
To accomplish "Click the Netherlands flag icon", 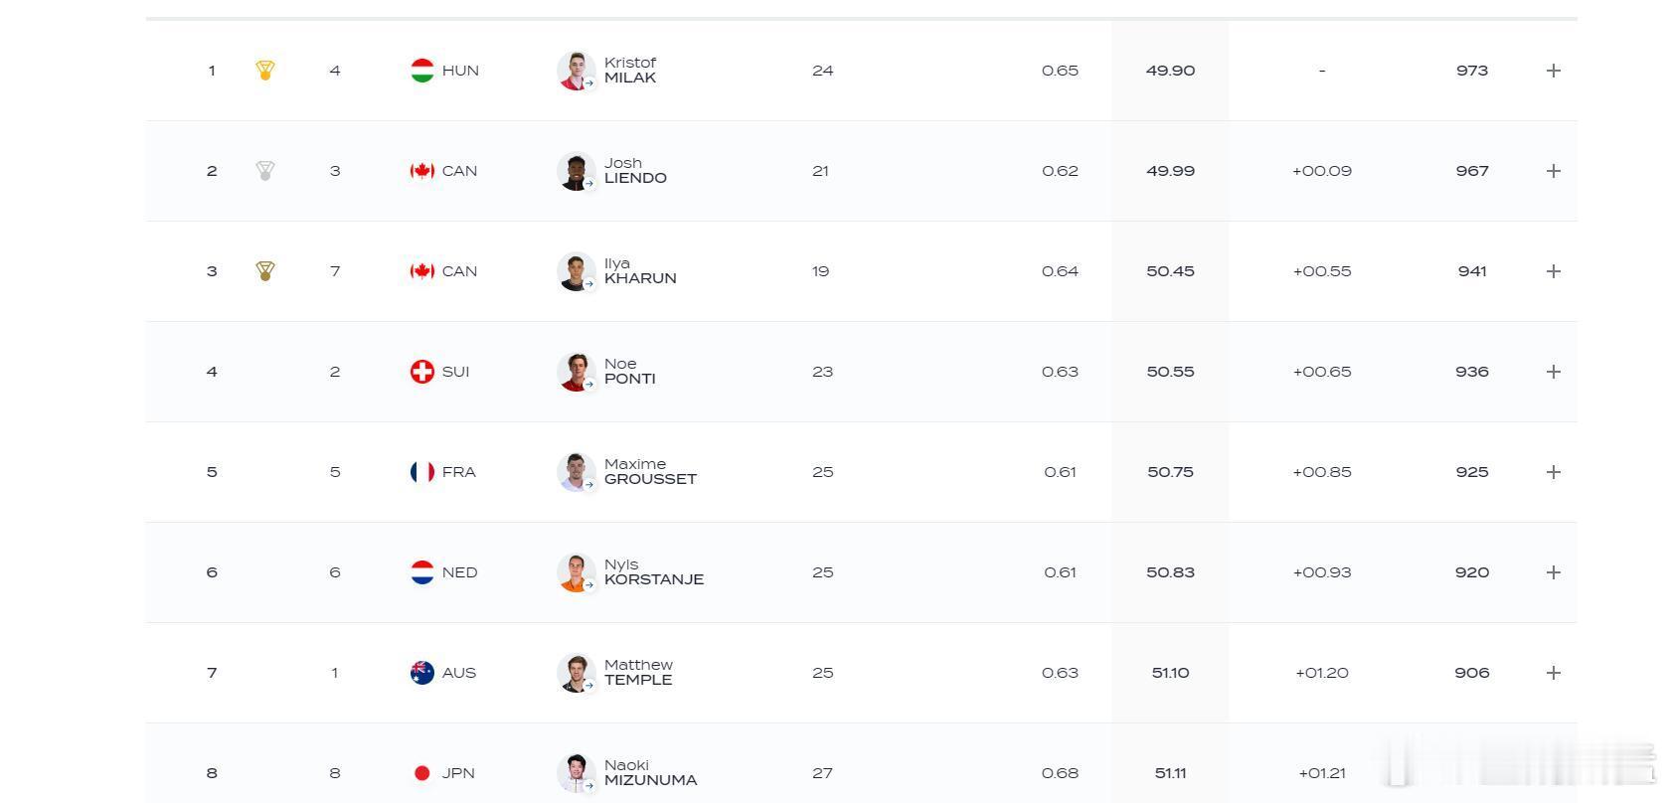I will point(422,572).
